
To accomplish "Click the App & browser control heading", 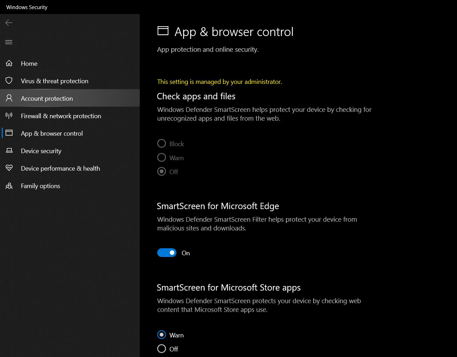I will pyautogui.click(x=234, y=32).
